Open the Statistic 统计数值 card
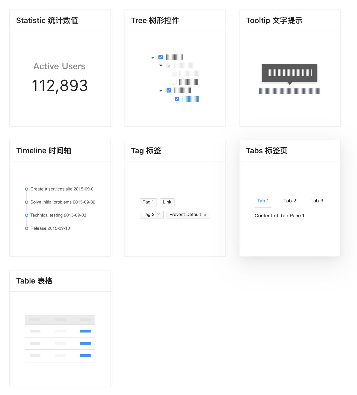Screen dimensions: 357x395 click(60, 68)
